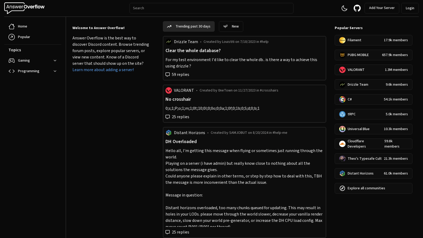Screen dimensions: 423x238
Task: Click 21.3k members text
Action: click(396, 159)
